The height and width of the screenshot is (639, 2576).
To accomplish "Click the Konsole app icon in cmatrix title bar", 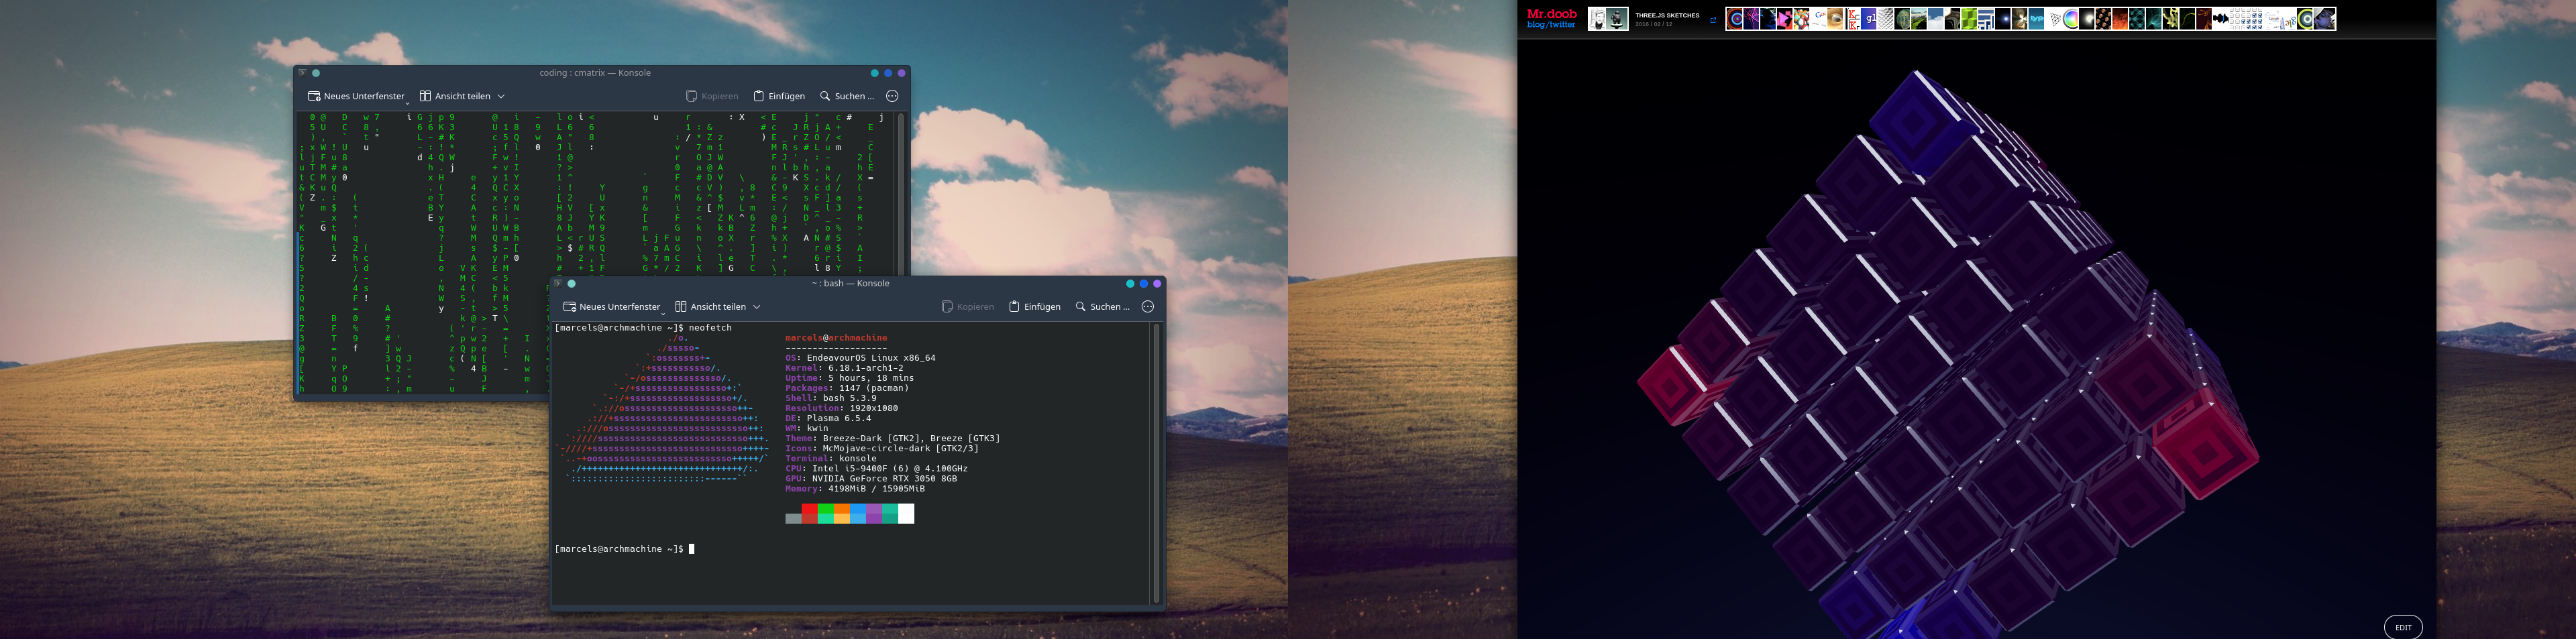I will click(x=302, y=73).
